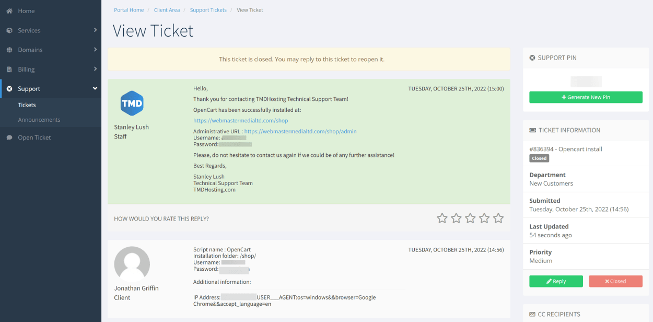
Task: Click the 'Stanley Lush' staff name
Action: tap(131, 127)
